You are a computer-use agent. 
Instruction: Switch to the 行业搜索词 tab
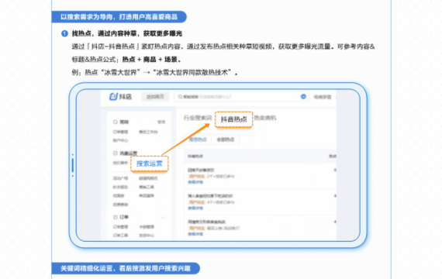pos(198,118)
